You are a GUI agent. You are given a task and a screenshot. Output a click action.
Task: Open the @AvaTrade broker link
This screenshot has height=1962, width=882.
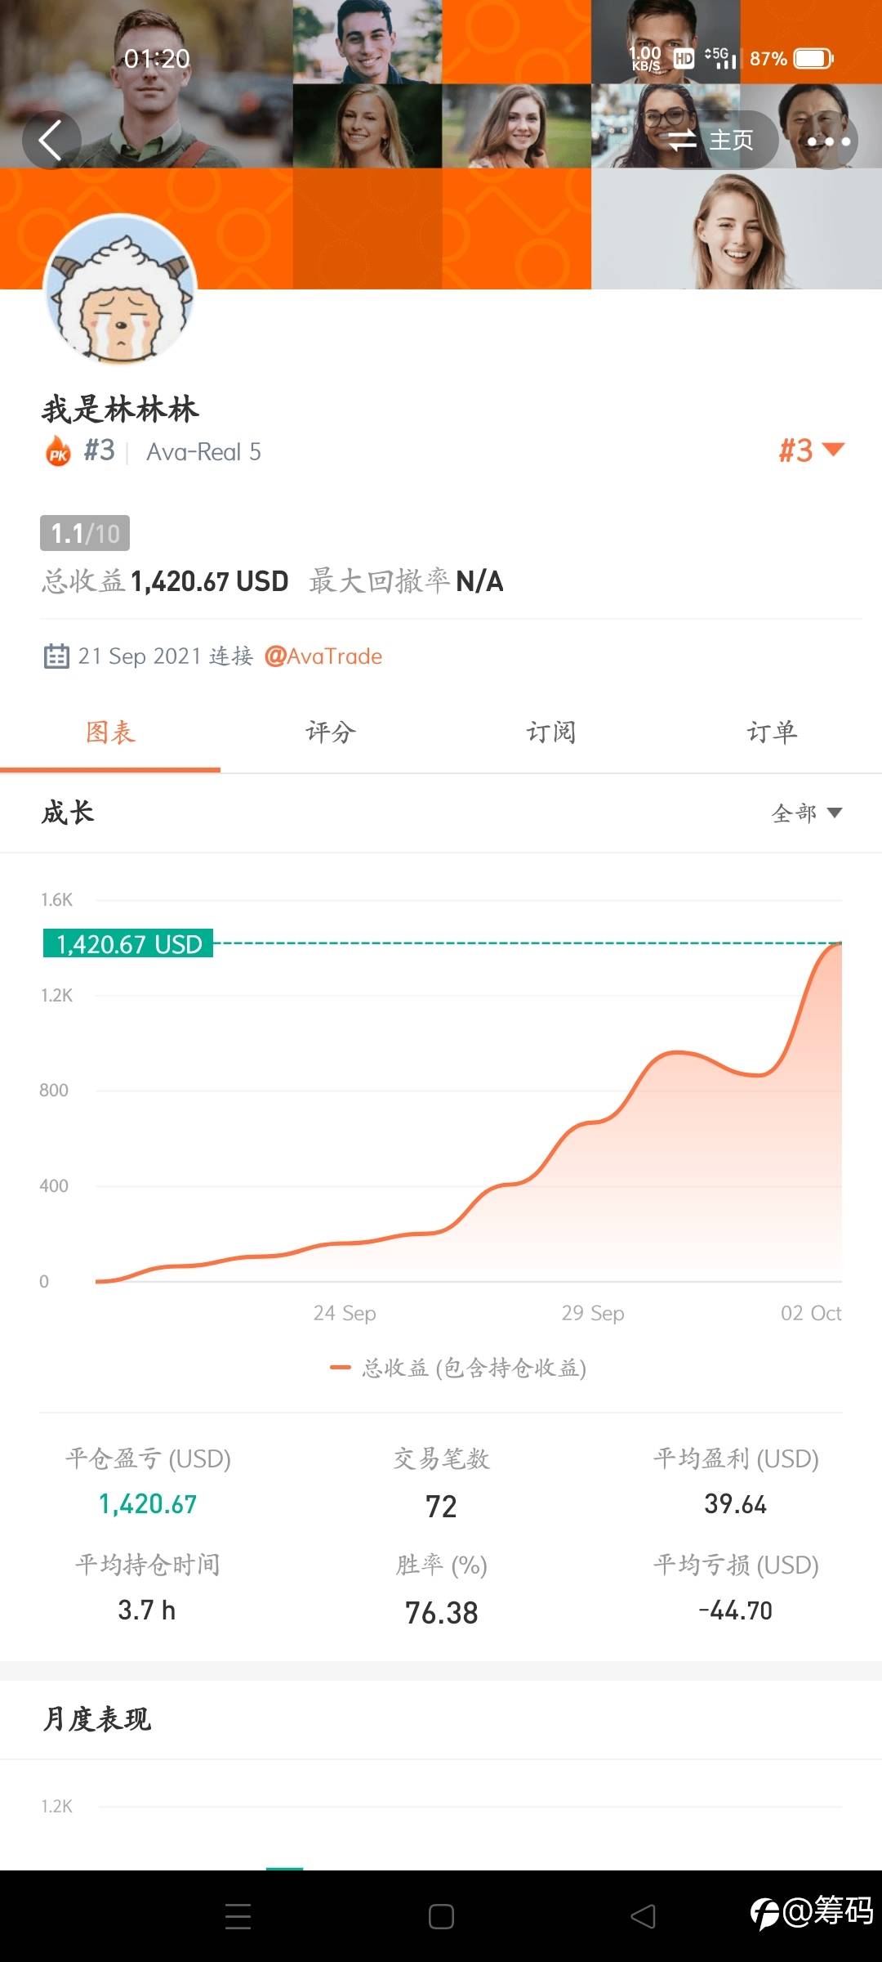[323, 656]
